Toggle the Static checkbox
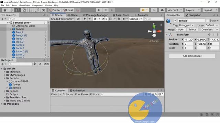 click(207, 20)
